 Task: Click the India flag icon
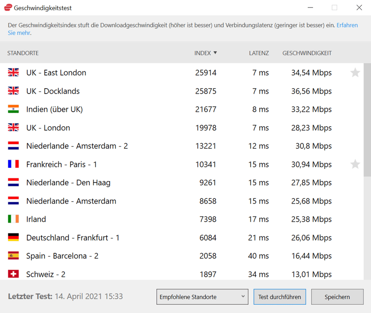[x=13, y=109]
